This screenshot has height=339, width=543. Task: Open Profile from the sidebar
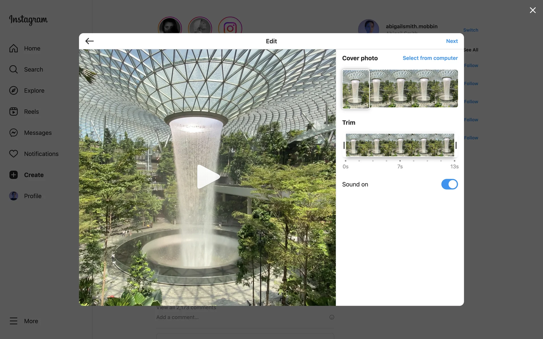tap(33, 196)
